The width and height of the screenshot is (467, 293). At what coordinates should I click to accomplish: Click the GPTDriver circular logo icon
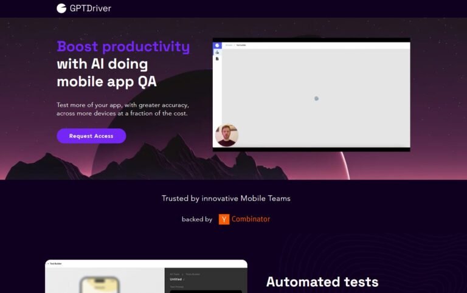tap(61, 9)
